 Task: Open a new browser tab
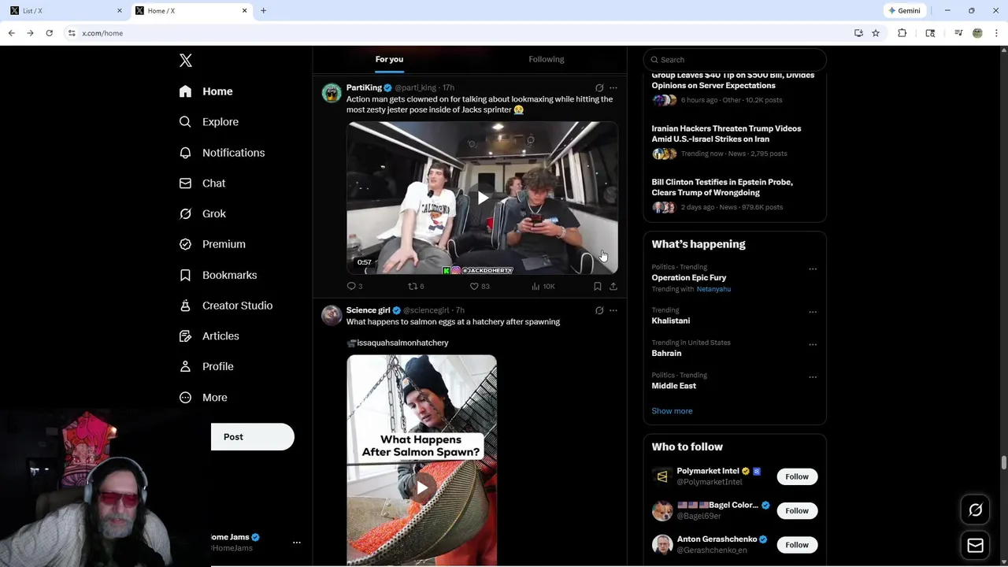click(x=264, y=11)
